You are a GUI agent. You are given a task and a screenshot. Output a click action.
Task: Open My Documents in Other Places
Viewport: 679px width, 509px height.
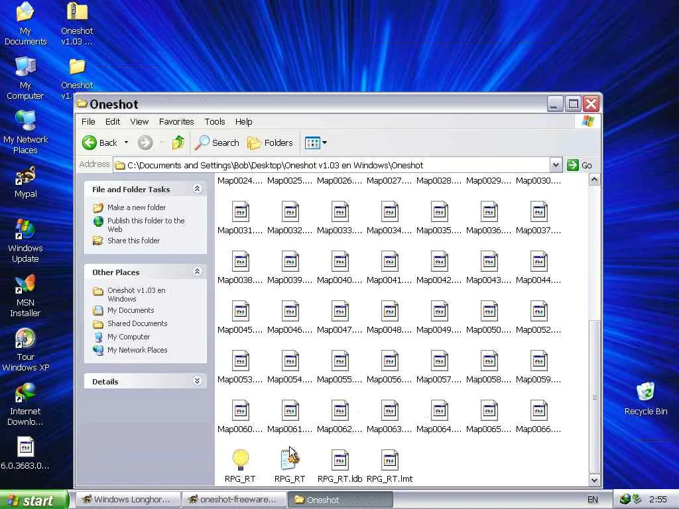(x=131, y=310)
